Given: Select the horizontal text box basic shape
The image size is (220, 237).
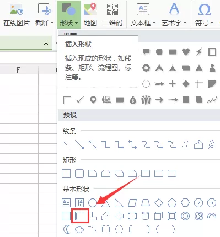Looking at the screenshot, I should click(x=66, y=203).
